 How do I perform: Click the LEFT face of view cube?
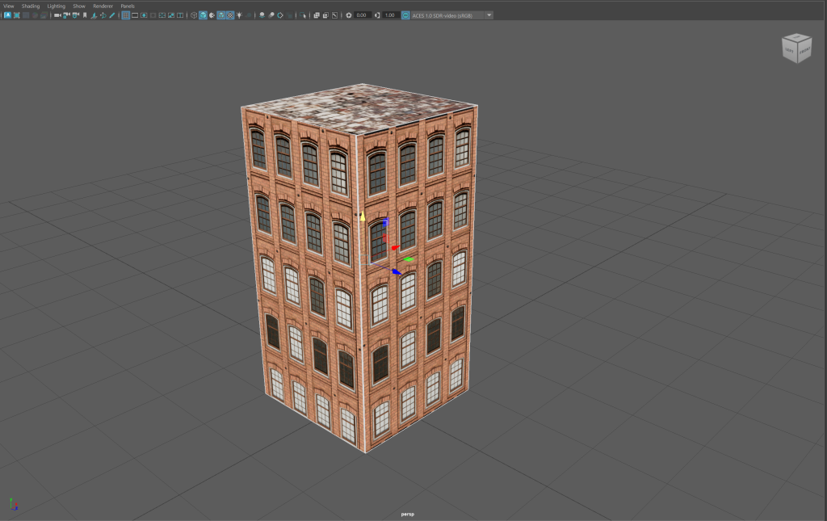tap(789, 51)
